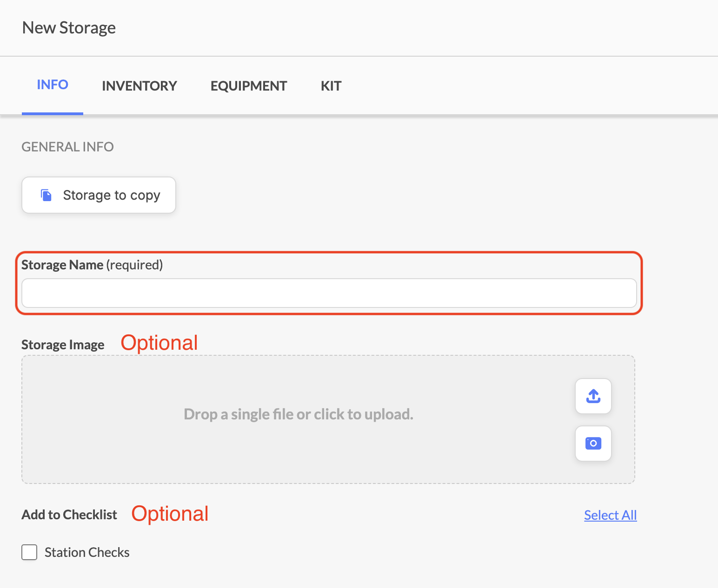
Task: Tick the Station Checks checkbox
Action: (x=29, y=552)
